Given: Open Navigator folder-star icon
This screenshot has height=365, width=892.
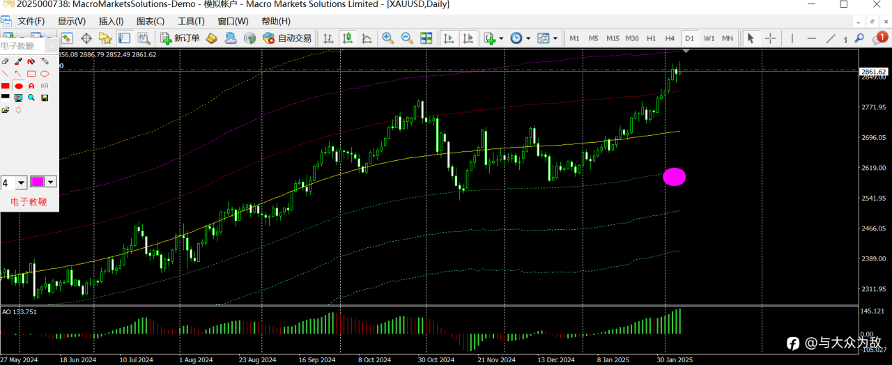Looking at the screenshot, I should (x=105, y=38).
